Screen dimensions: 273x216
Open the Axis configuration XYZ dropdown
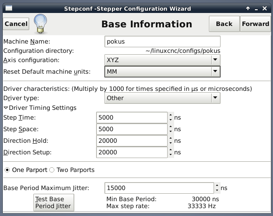pos(162,60)
